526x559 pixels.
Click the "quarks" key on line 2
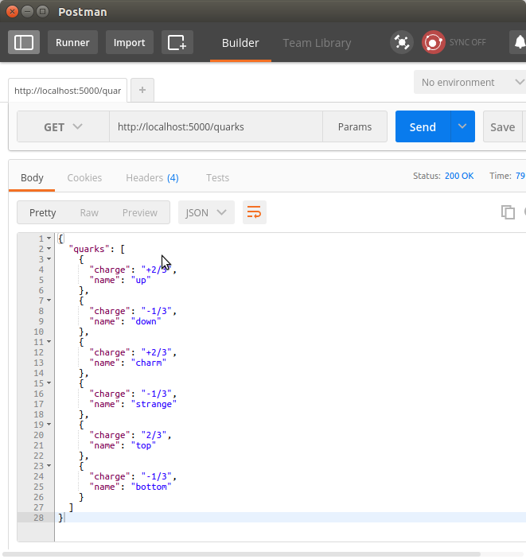point(89,249)
